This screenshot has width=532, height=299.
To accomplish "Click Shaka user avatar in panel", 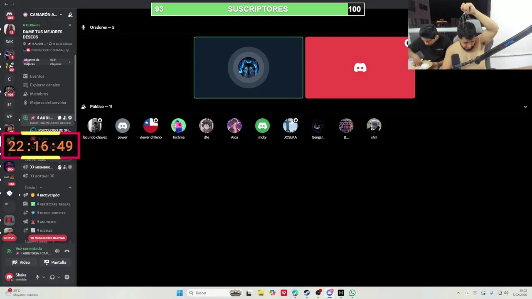I will [x=9, y=277].
